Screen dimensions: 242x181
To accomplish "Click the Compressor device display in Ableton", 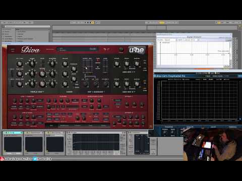I will tap(142, 144).
